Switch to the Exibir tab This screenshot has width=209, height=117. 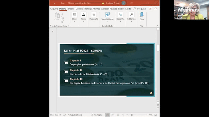click(121, 9)
